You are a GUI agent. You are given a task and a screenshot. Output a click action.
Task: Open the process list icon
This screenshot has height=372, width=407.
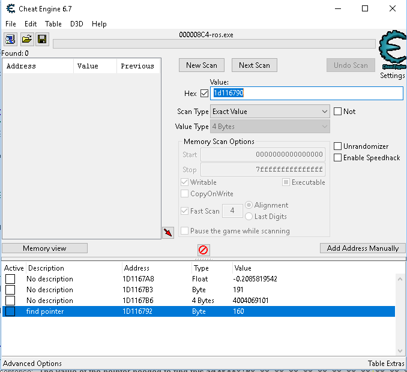(x=10, y=39)
